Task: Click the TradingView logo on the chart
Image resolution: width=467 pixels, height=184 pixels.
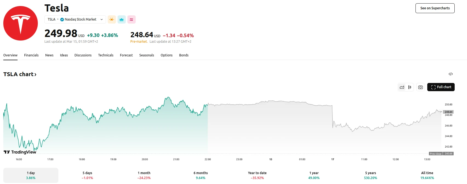Action: click(x=20, y=152)
